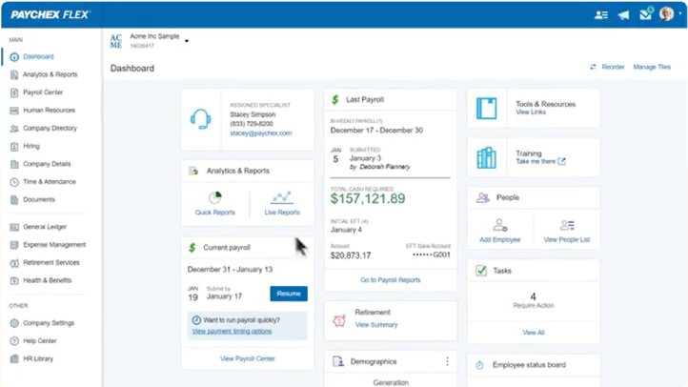Click the Company Directory sidebar icon
This screenshot has width=688, height=387.
14,129
